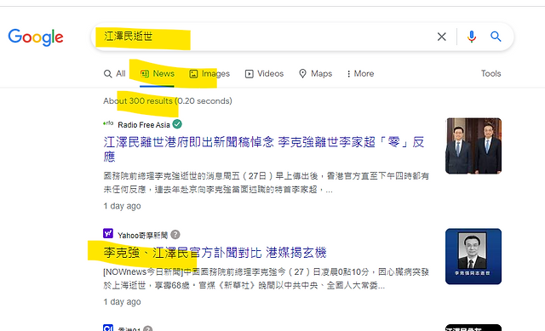Open the Videos tab
The image size is (545, 331).
(265, 74)
